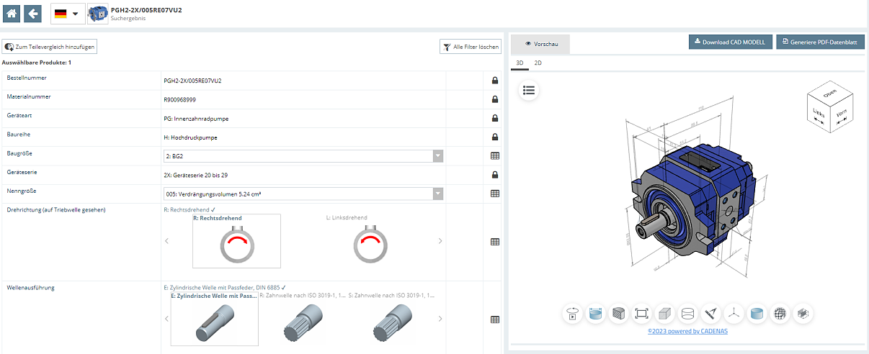The width and height of the screenshot is (869, 354).
Task: Click lock icon in Baureihe row
Action: pyautogui.click(x=495, y=137)
